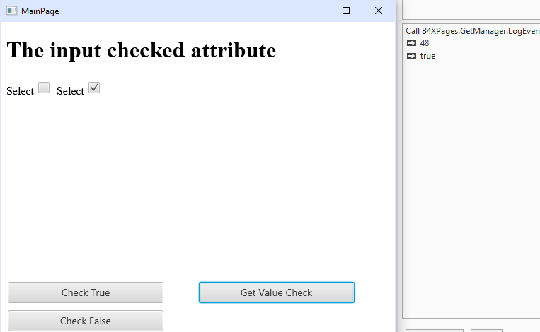Close the MainPage window
540x332 pixels.
[x=379, y=11]
